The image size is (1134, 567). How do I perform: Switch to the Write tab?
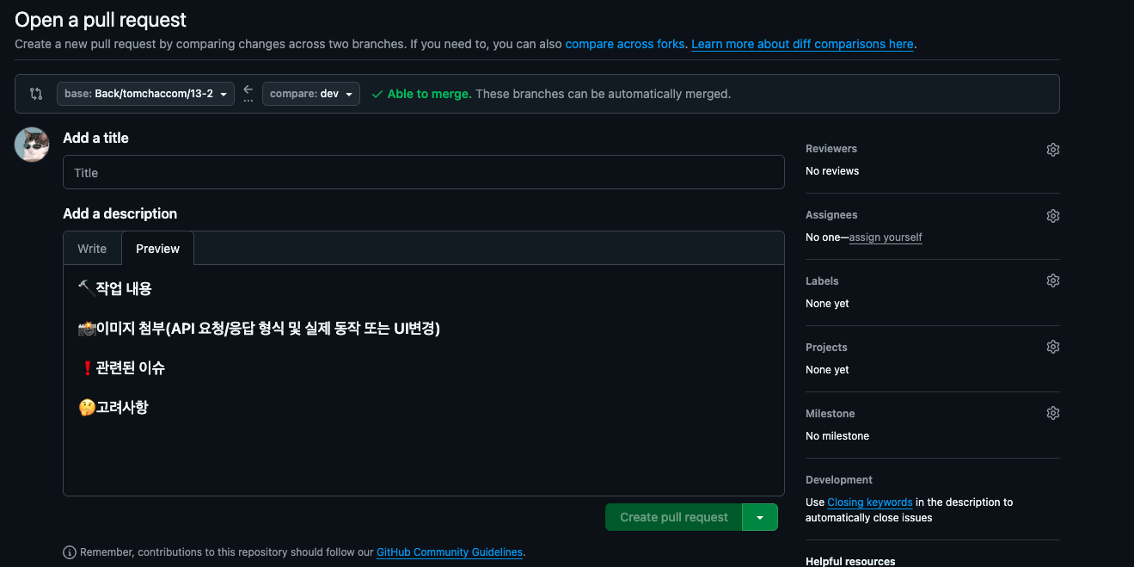(x=92, y=249)
